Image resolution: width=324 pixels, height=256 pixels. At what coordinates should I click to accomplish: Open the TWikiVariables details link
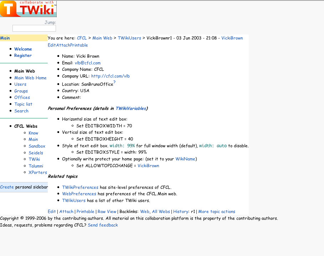(131, 108)
